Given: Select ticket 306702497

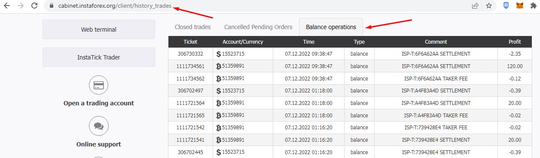Looking at the screenshot, I should click(x=190, y=91).
